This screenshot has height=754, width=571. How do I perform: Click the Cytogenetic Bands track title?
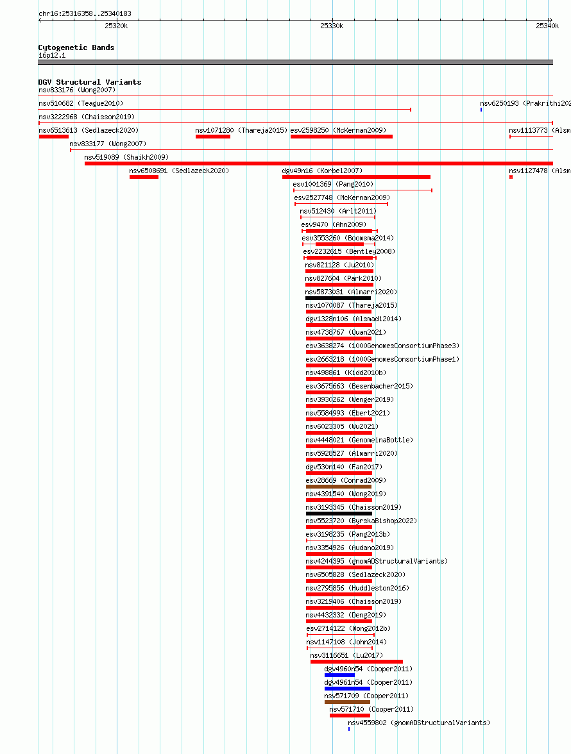click(x=76, y=47)
